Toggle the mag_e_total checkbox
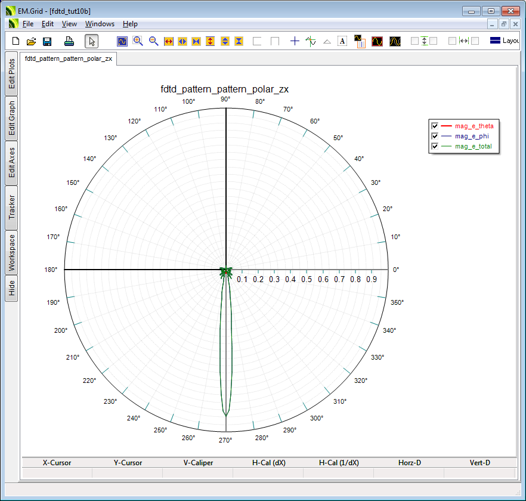526x501 pixels. [435, 146]
